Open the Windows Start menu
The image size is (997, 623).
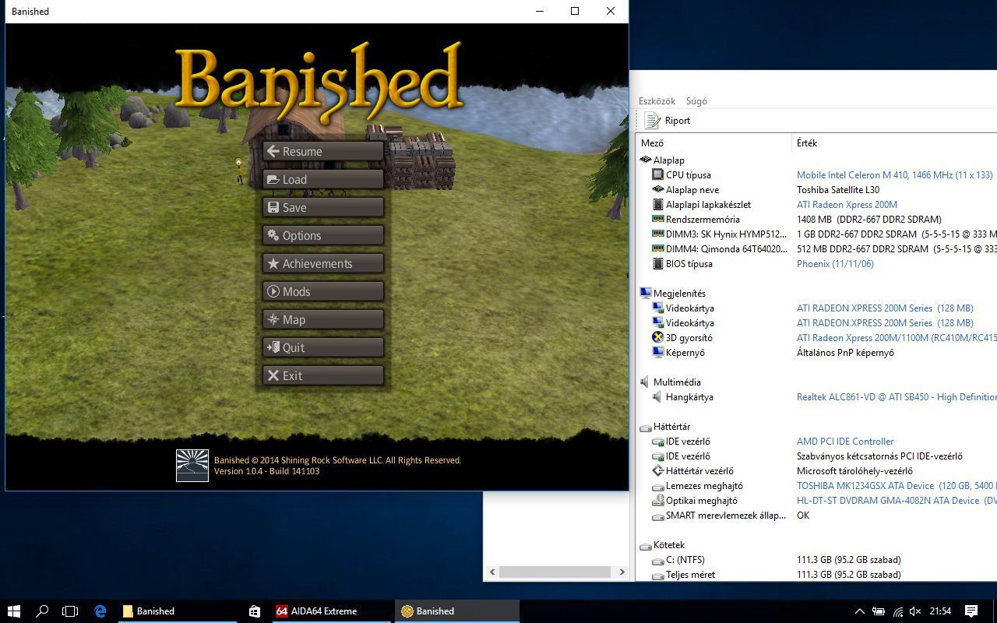[x=13, y=611]
